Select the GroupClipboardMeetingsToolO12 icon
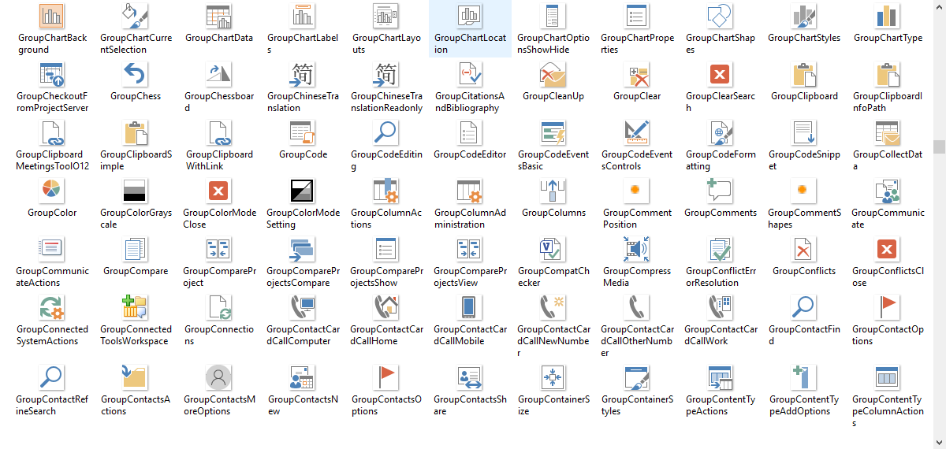 [52, 133]
